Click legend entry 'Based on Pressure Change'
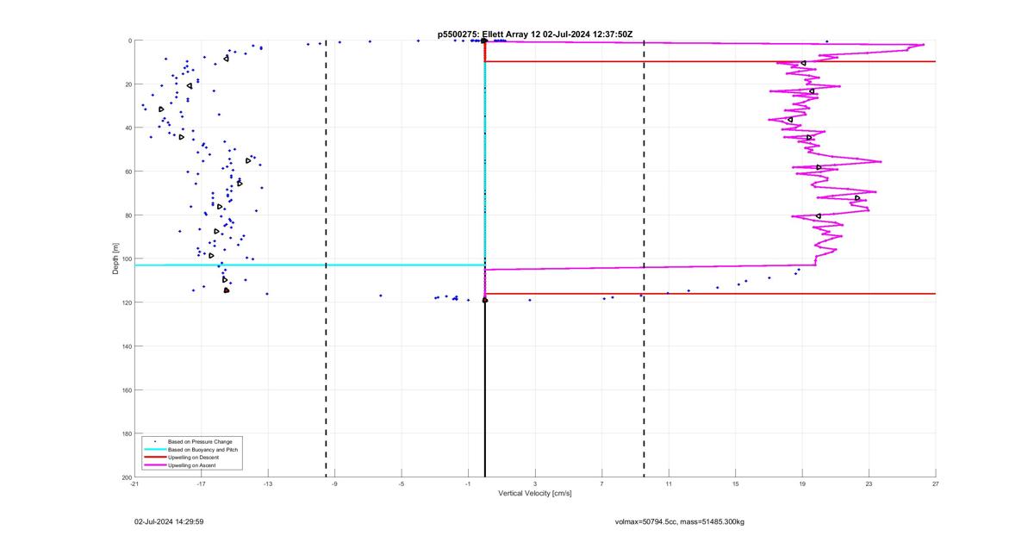Viewport: 1034px width, 536px height. click(200, 442)
